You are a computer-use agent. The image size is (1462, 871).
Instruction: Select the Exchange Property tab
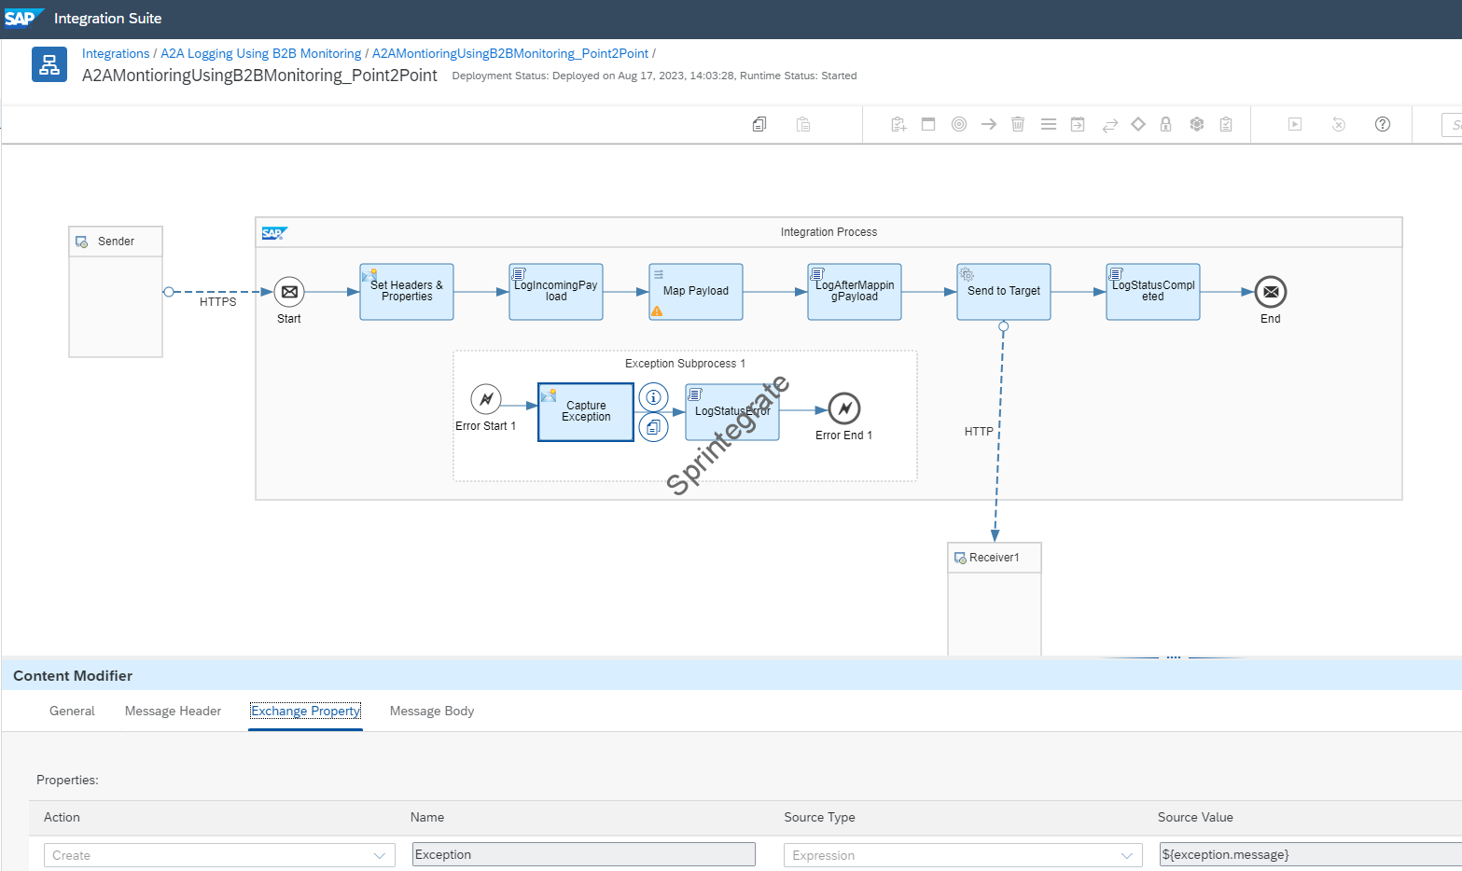tap(305, 711)
